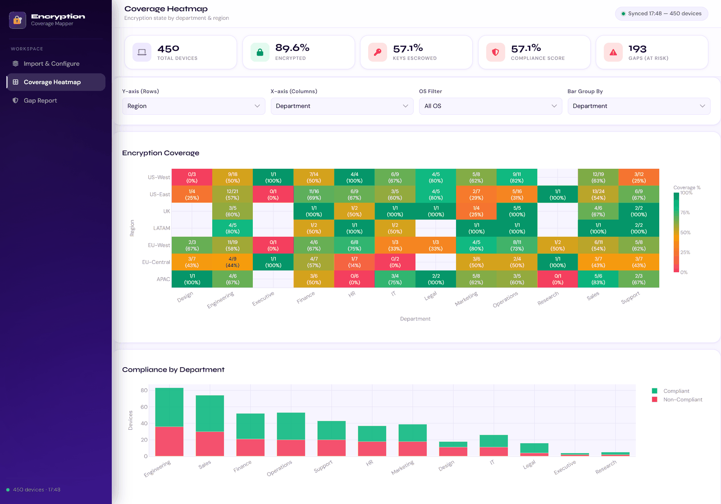Click the Compliance by Department heading
Image resolution: width=721 pixels, height=504 pixels.
coord(173,369)
